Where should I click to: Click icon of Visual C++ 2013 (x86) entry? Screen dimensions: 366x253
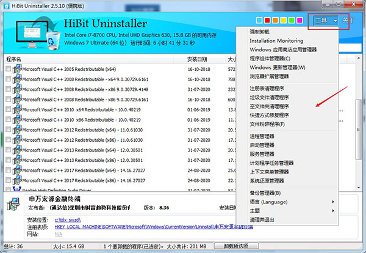click(17, 160)
